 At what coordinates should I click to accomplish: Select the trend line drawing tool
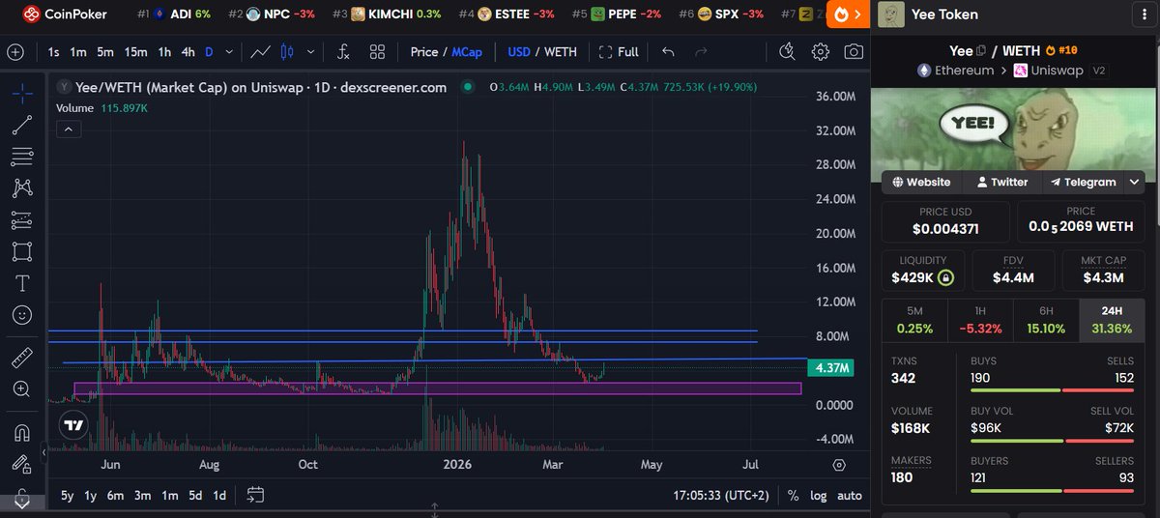coord(21,124)
